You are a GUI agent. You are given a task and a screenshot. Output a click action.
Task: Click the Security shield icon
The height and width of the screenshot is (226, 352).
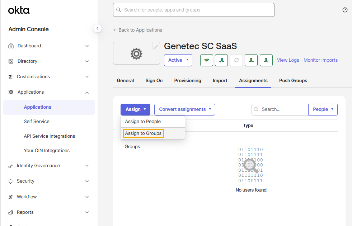pos(10,182)
